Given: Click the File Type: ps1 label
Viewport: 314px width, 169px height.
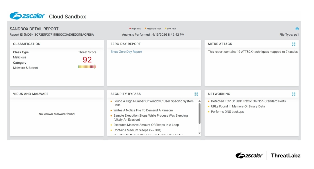Looking at the screenshot, I should click(x=289, y=34).
